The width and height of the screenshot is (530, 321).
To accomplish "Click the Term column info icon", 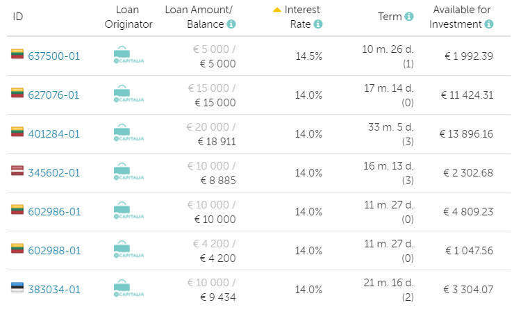I will pyautogui.click(x=409, y=17).
